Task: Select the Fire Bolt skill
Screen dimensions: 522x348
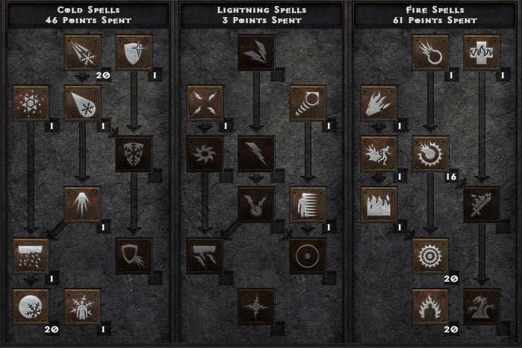Action: point(431,53)
